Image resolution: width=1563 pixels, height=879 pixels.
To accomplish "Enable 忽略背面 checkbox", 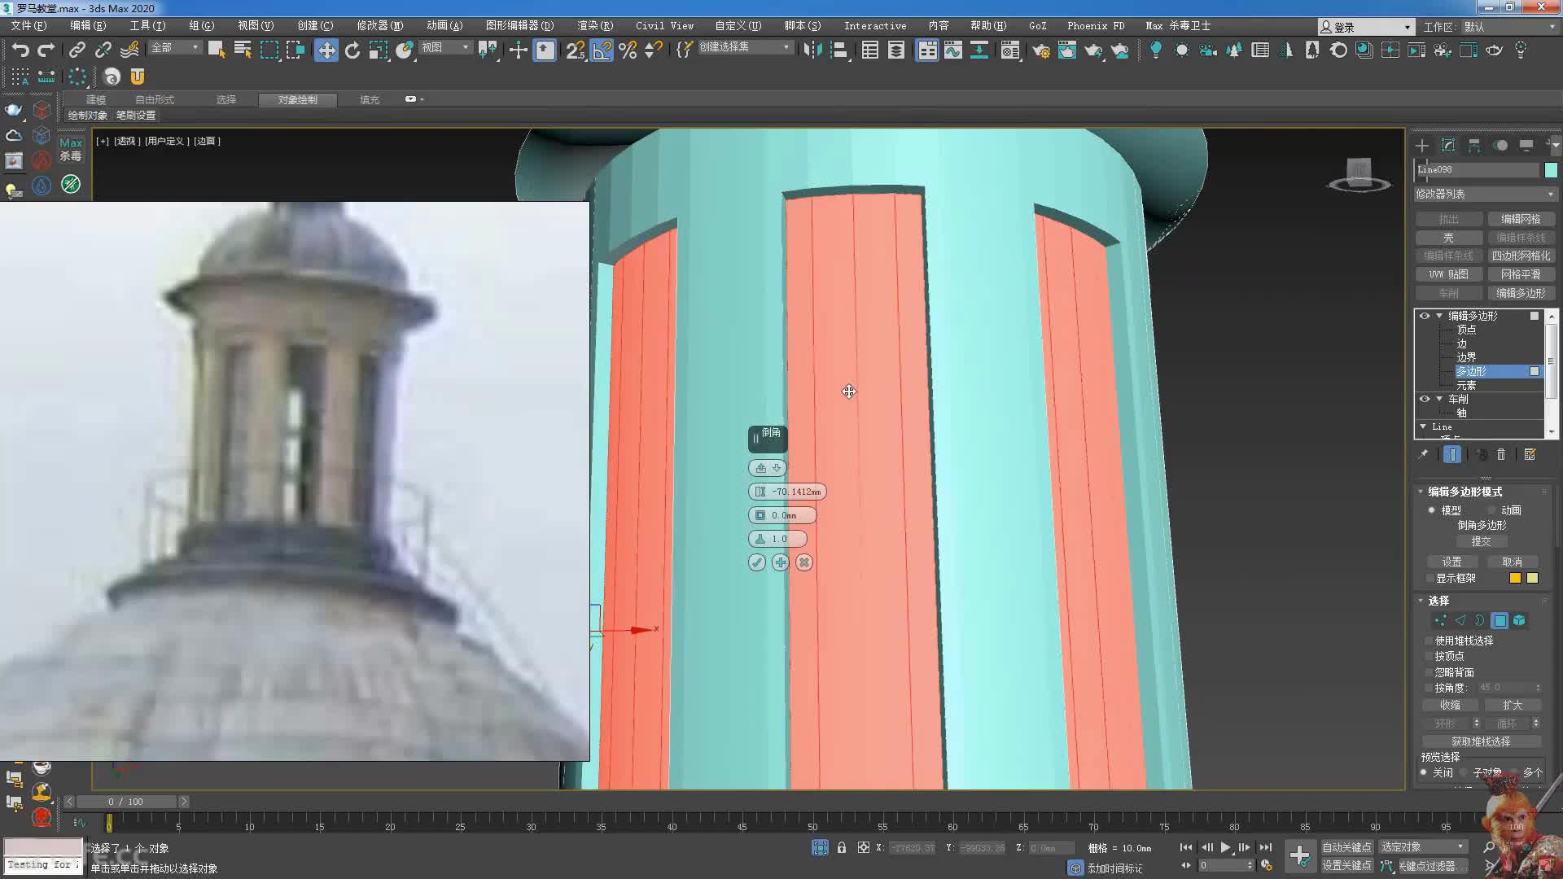I will [x=1429, y=672].
